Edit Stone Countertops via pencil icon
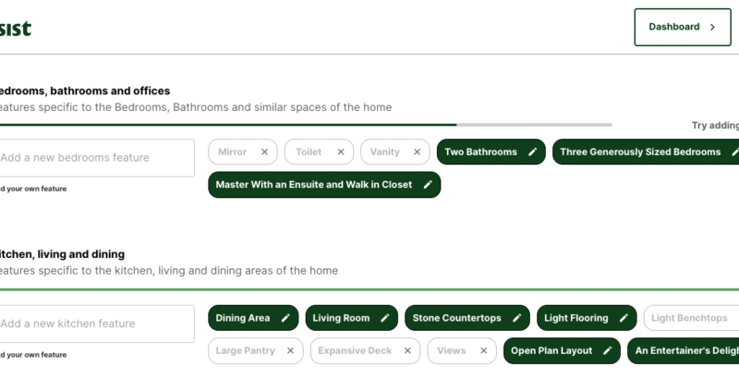This screenshot has width=739, height=392. 516,318
